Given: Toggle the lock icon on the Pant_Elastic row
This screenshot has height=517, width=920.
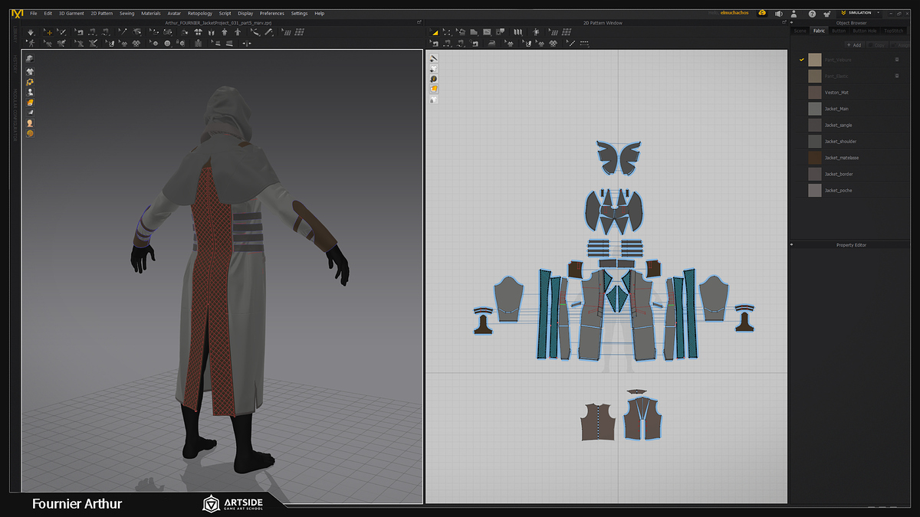Looking at the screenshot, I should point(897,76).
